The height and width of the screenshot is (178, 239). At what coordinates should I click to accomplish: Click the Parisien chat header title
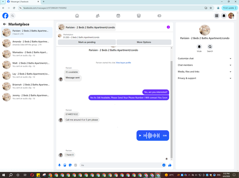point(90,27)
